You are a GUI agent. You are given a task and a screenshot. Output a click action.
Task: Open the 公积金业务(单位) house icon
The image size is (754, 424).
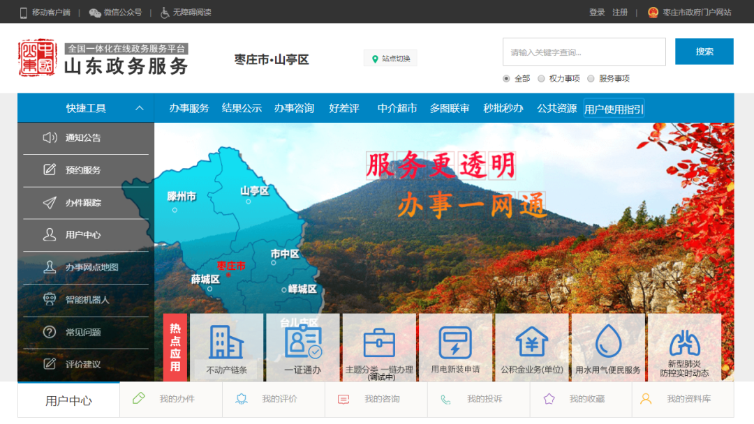[531, 342]
